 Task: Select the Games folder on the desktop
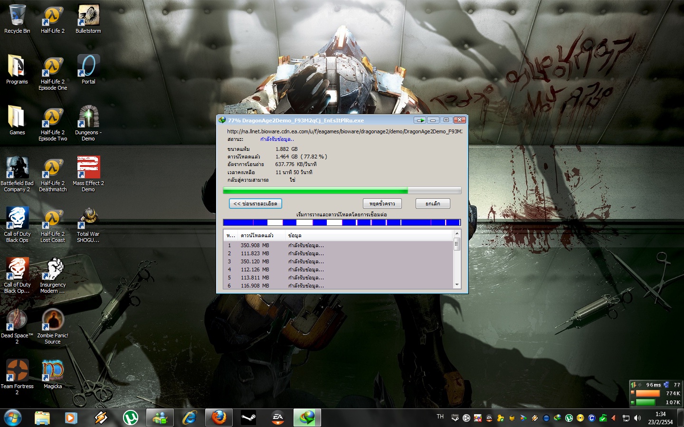pos(17,121)
